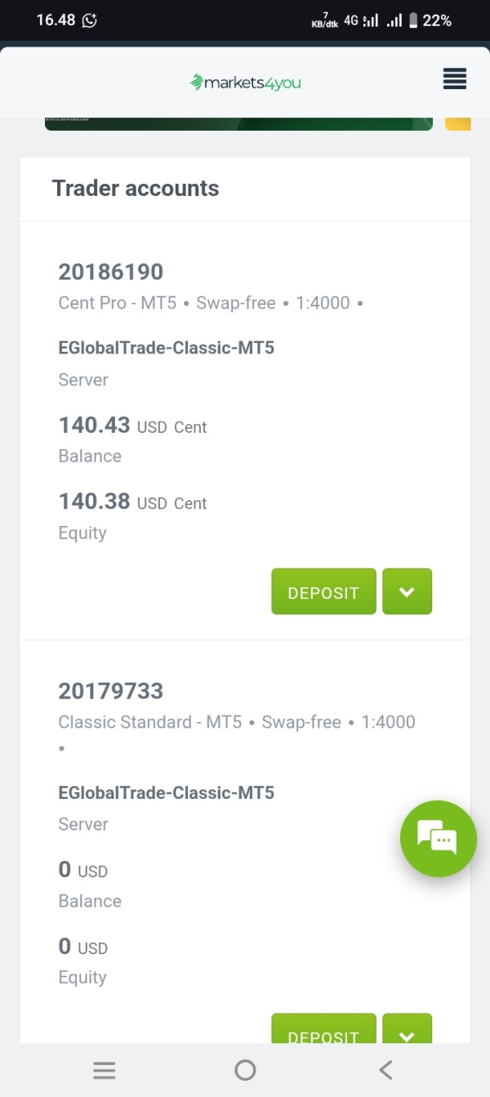
Task: Tap the dark green promo banner
Action: pos(238,124)
